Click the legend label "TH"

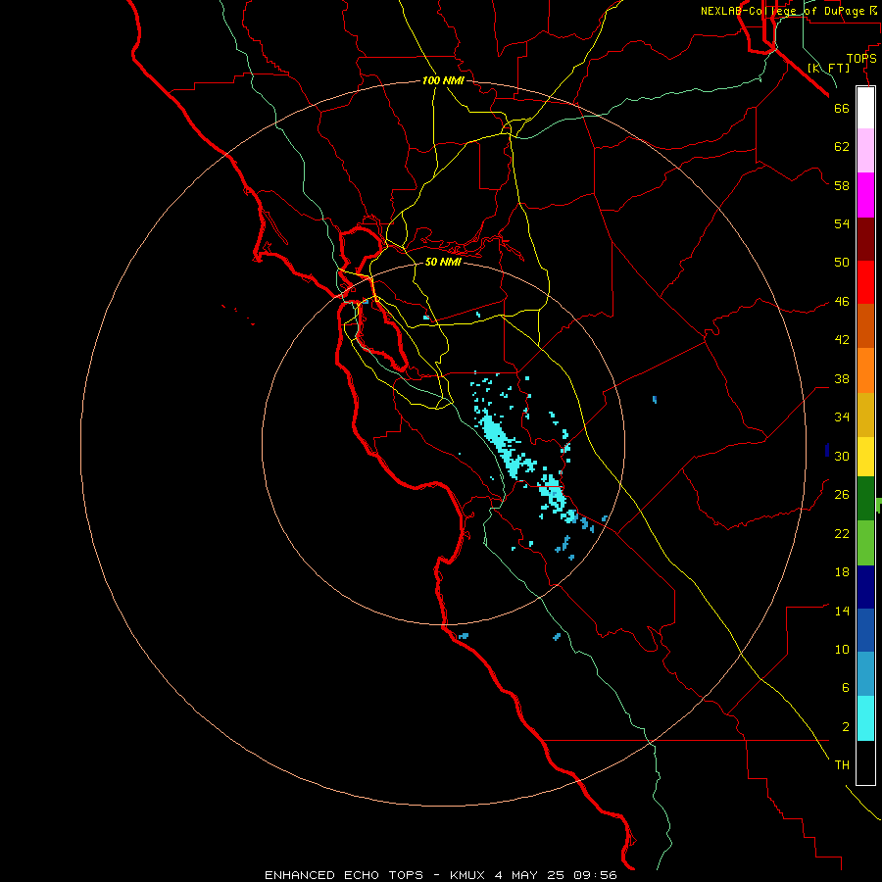point(842,765)
